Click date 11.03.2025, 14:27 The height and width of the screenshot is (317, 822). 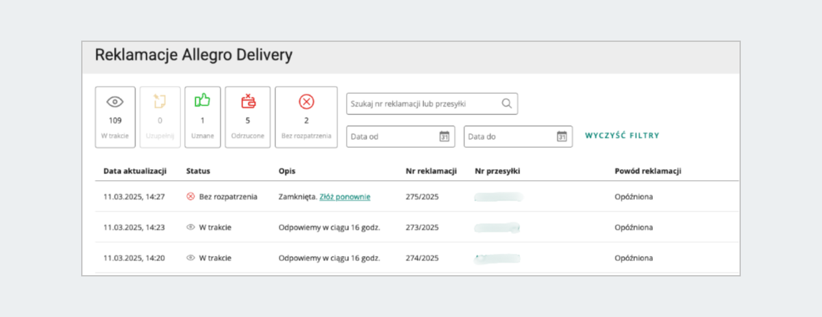point(134,196)
